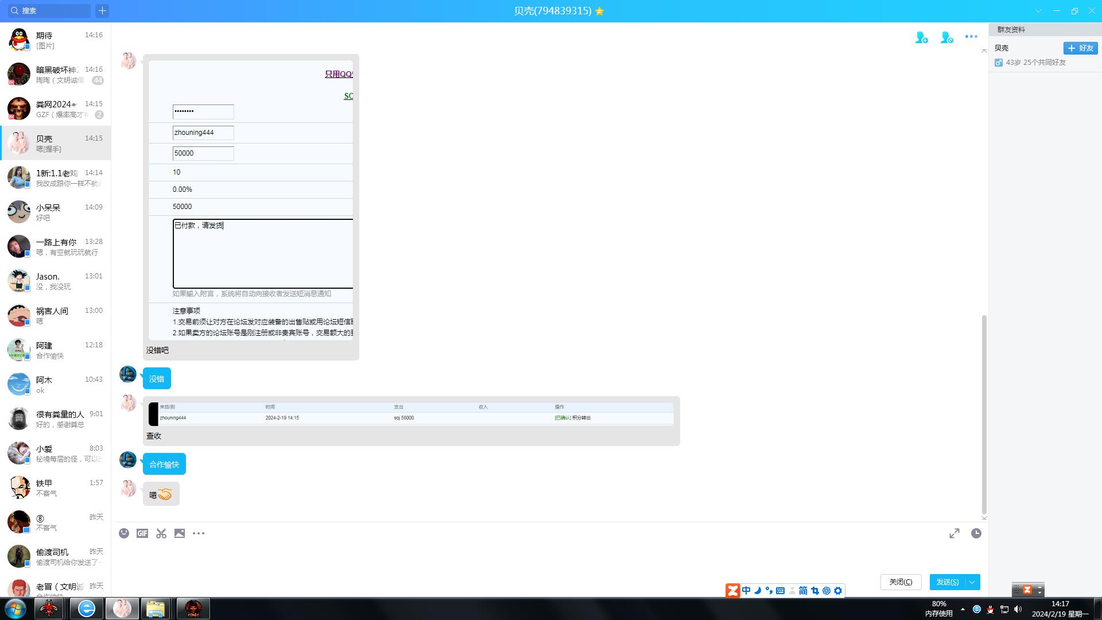1102x620 pixels.
Task: Click the plus button beside search
Action: [102, 10]
